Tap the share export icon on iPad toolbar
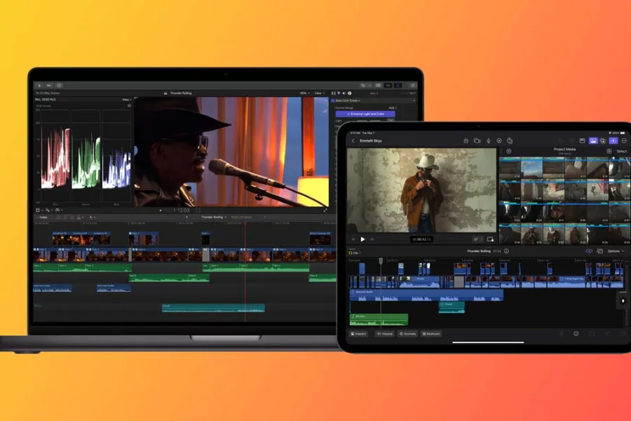 click(x=510, y=140)
